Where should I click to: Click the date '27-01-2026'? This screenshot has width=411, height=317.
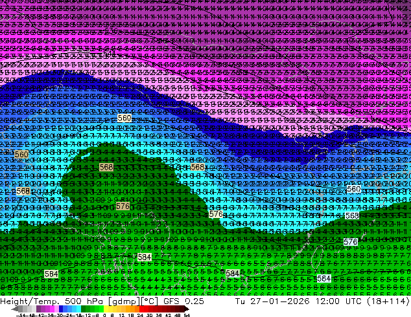point(279,301)
